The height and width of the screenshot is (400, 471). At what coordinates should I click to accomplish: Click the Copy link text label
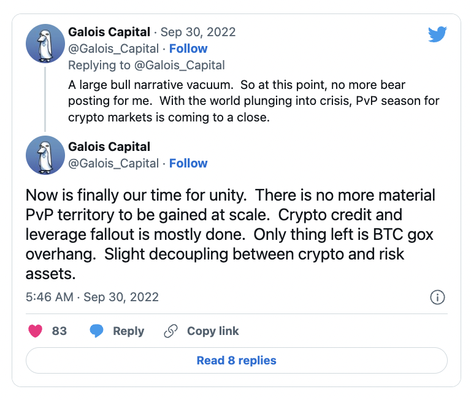213,331
